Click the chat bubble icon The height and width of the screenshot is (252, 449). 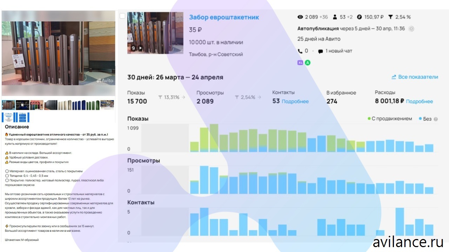320,51
